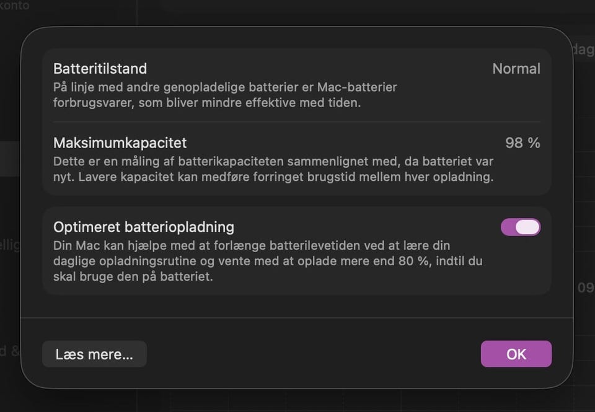Click the dimmed "konto" text behind dialog
The width and height of the screenshot is (595, 412).
(x=15, y=4)
